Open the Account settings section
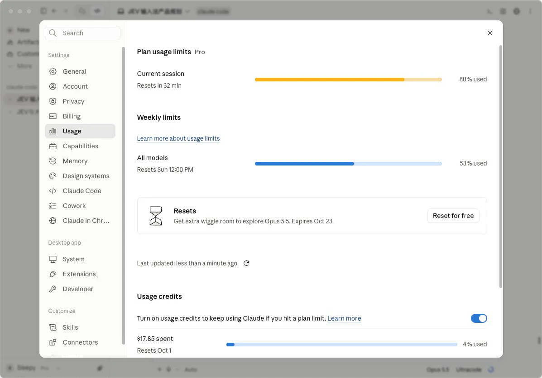Screen dimensions: 542x378 click(x=80, y=86)
